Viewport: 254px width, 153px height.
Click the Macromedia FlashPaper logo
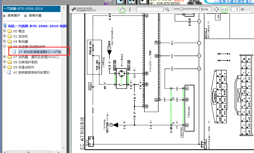point(84,9)
